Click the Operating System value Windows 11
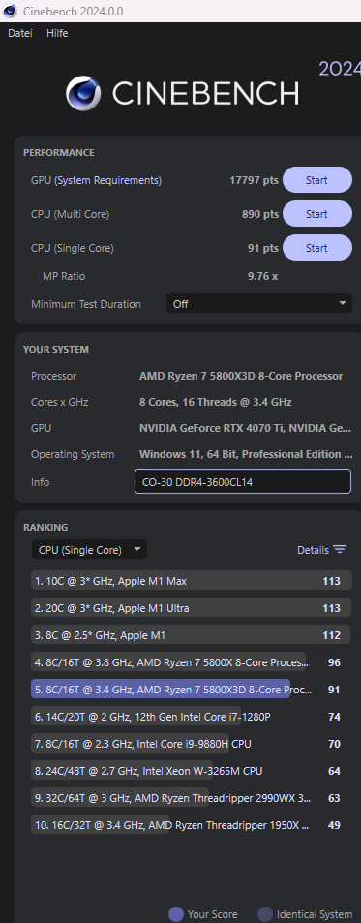The height and width of the screenshot is (923, 361). (246, 454)
